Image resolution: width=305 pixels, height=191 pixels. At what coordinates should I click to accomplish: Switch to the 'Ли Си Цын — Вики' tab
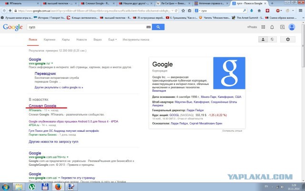coord(172,3)
